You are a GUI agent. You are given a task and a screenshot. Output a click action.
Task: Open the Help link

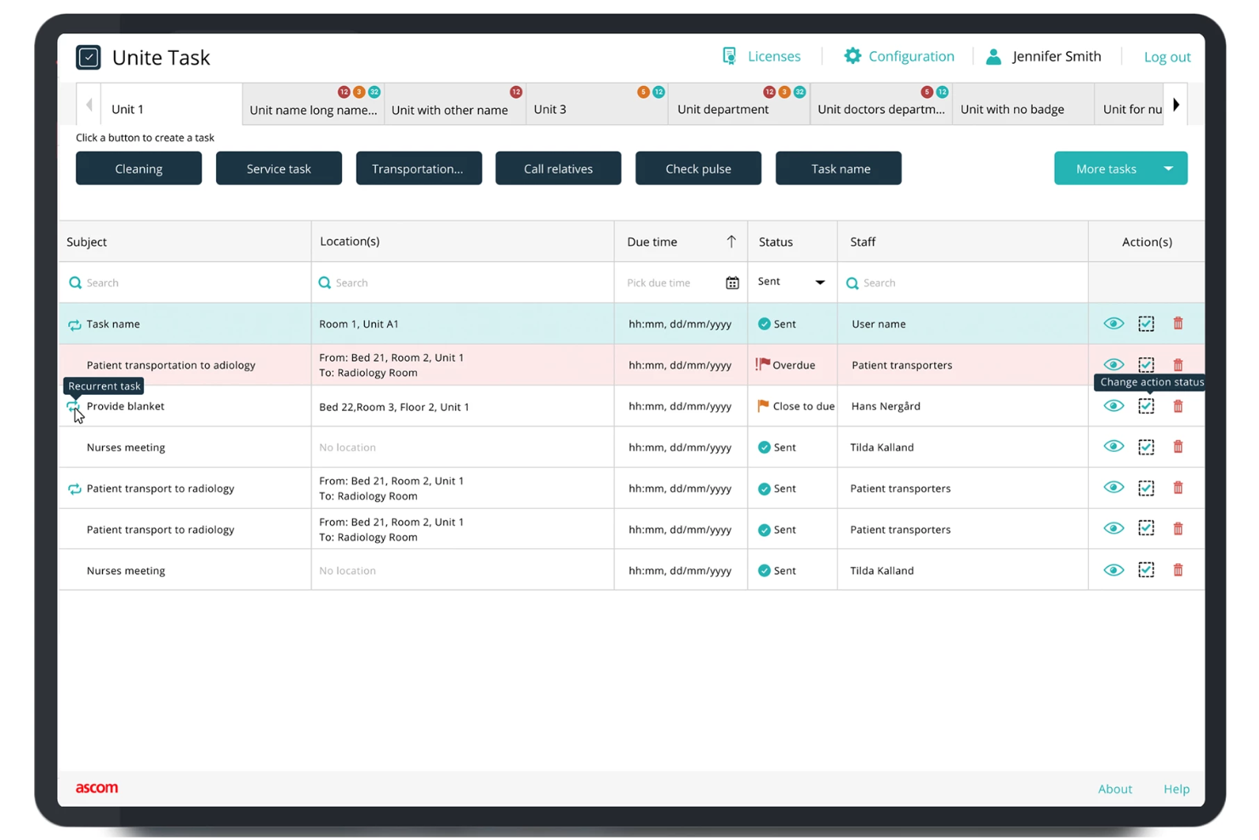1176,789
